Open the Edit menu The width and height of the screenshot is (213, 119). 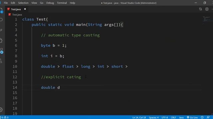(x=13, y=3)
